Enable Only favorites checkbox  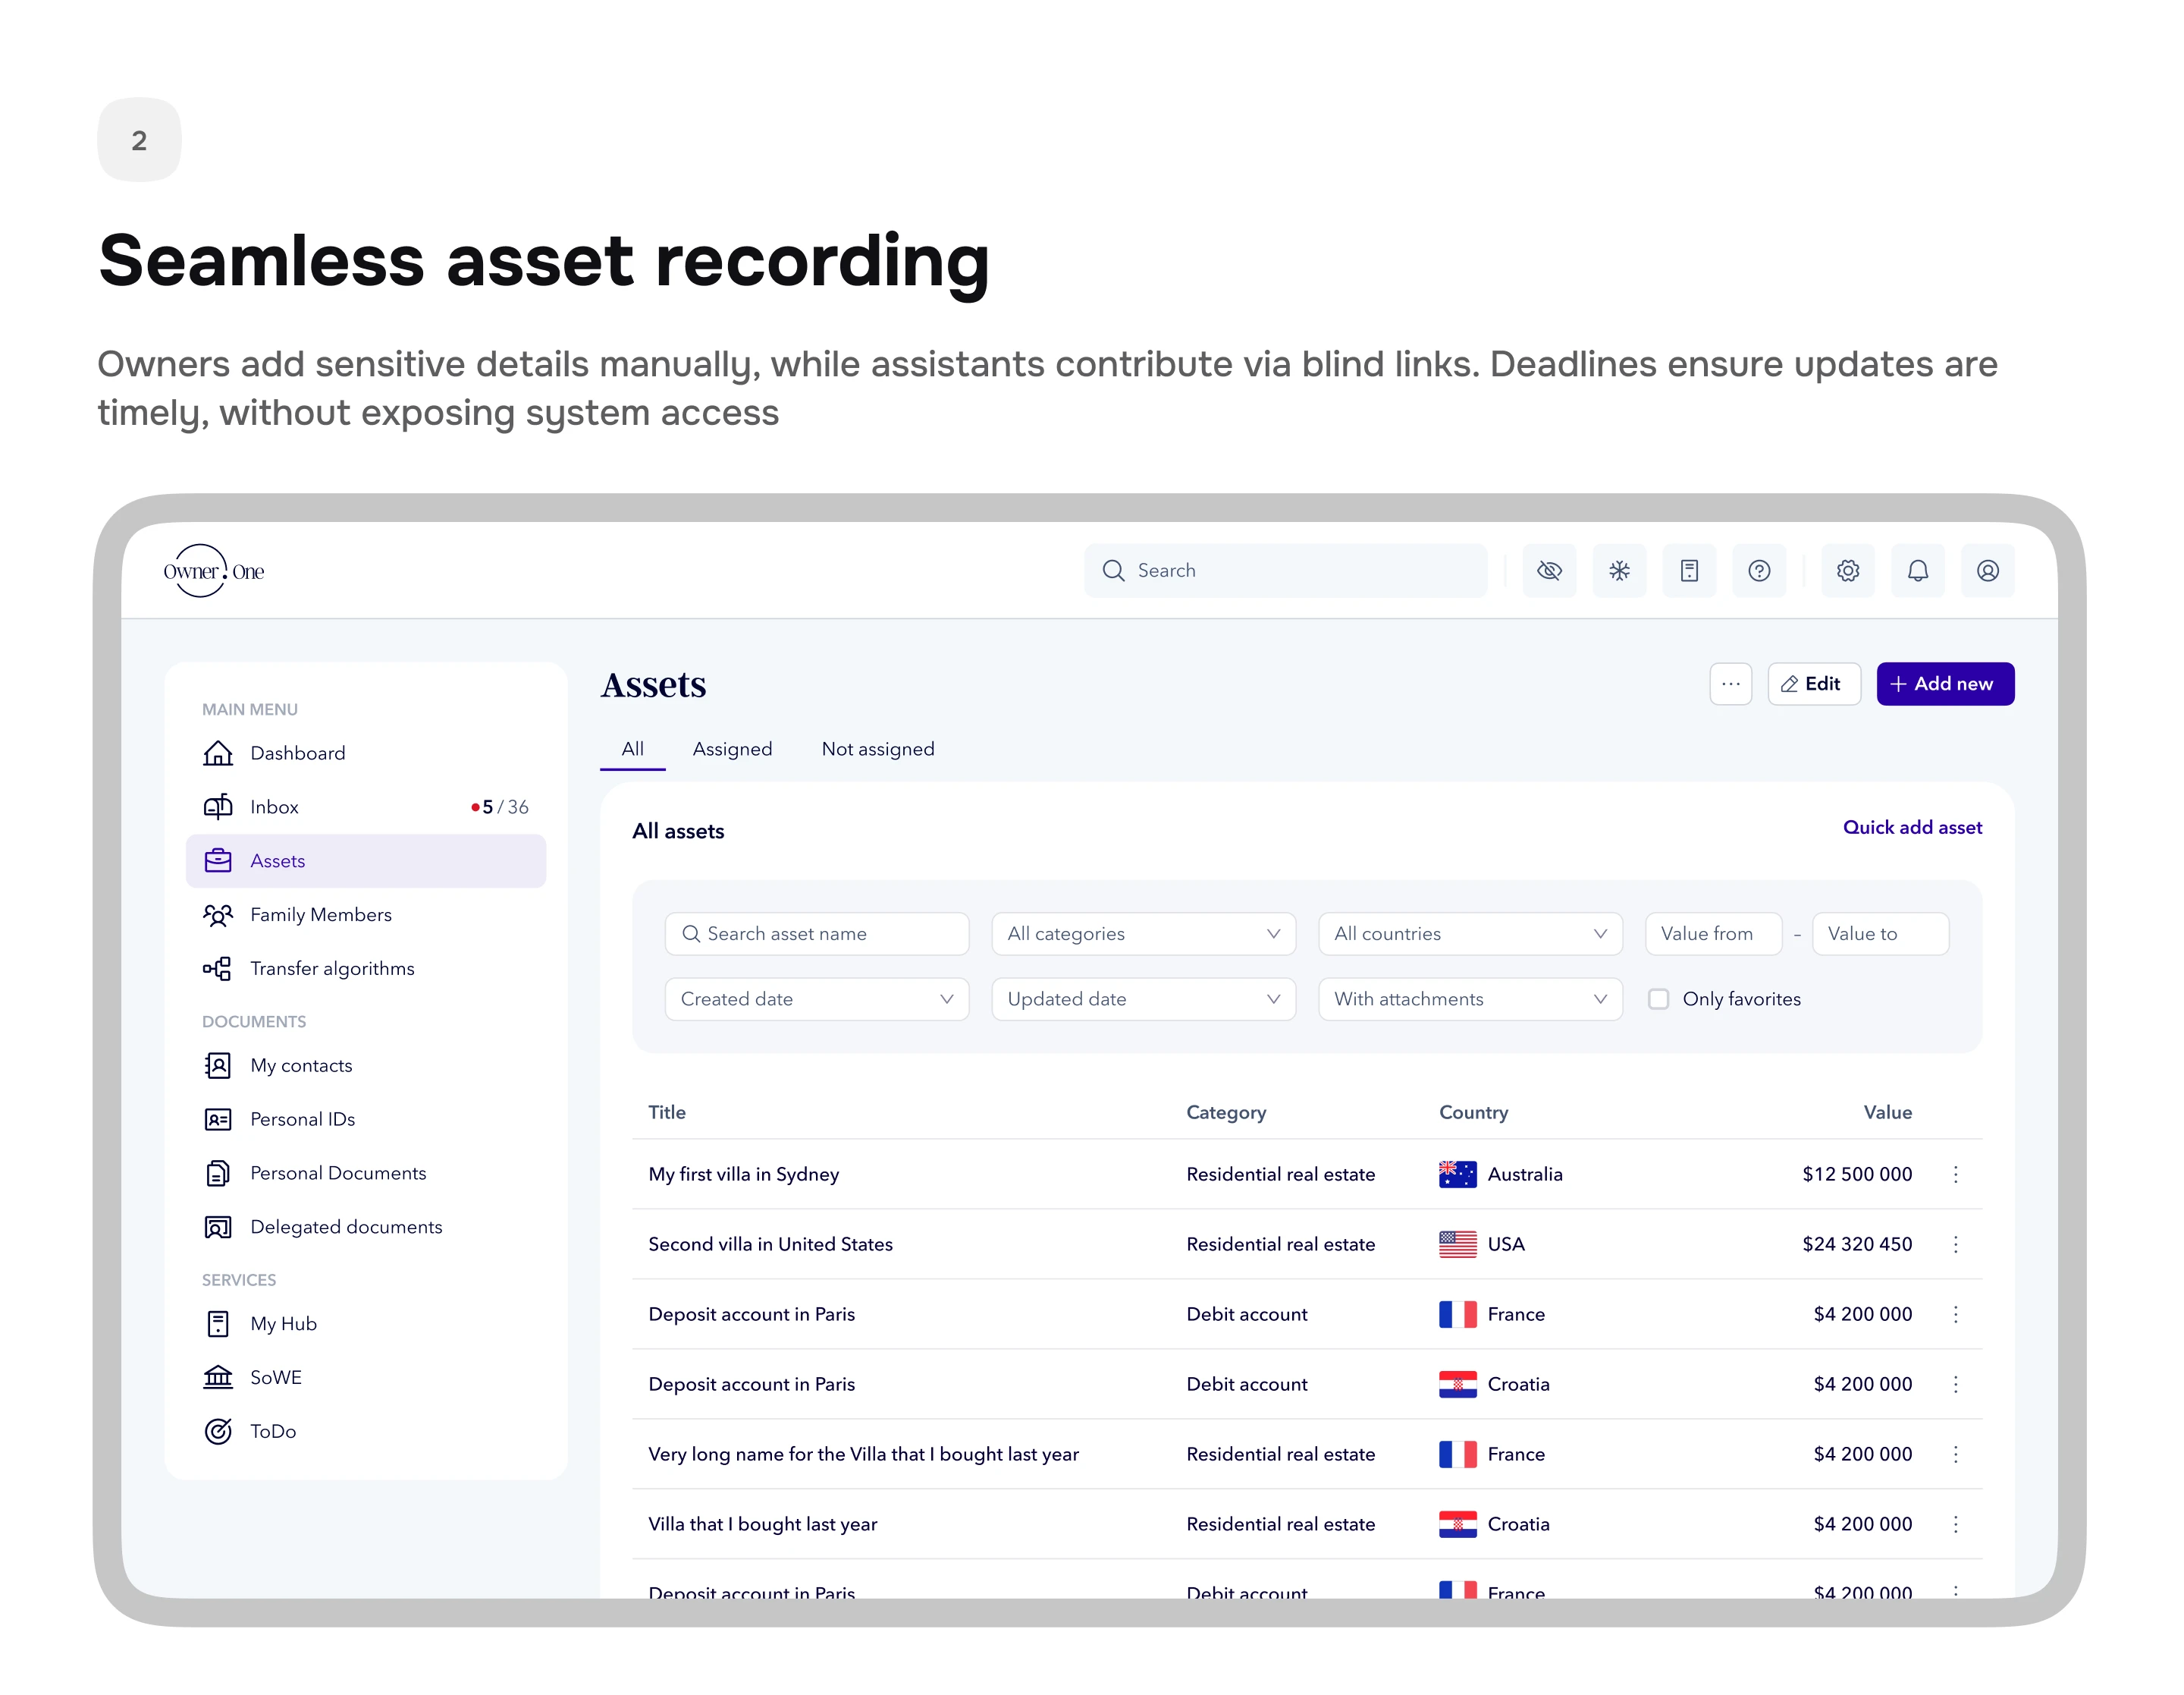(x=1658, y=998)
